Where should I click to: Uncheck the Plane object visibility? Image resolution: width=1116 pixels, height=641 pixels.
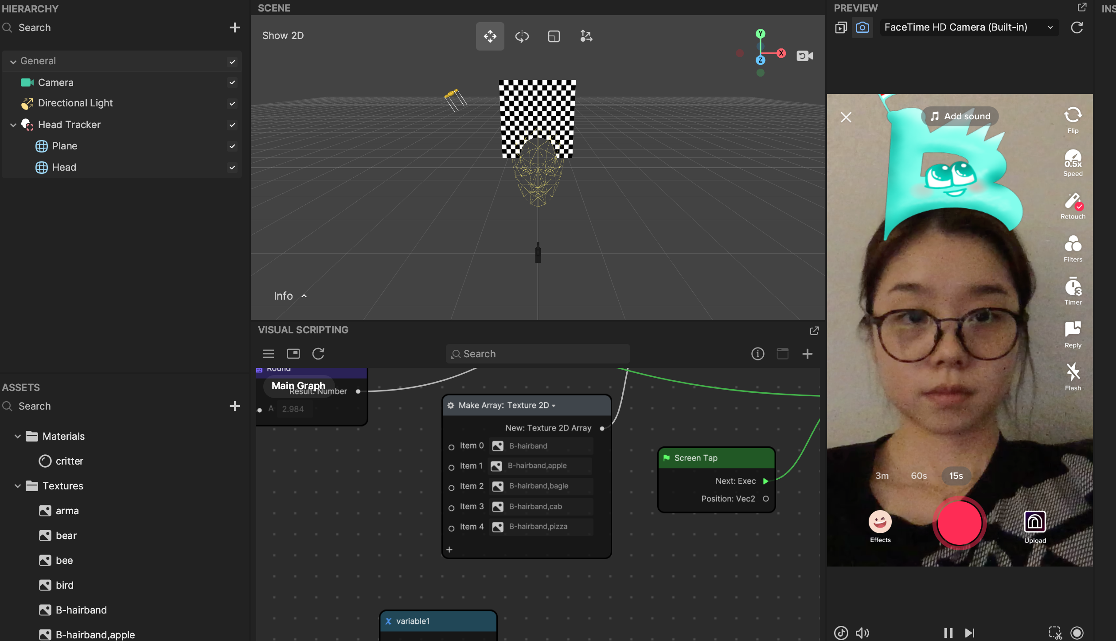232,146
